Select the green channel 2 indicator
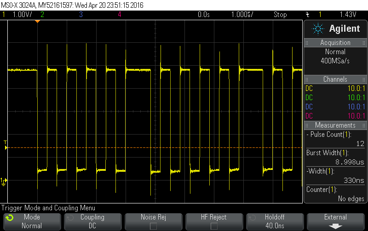Screen dimensions: 368x231 pyautogui.click(x=42, y=14)
